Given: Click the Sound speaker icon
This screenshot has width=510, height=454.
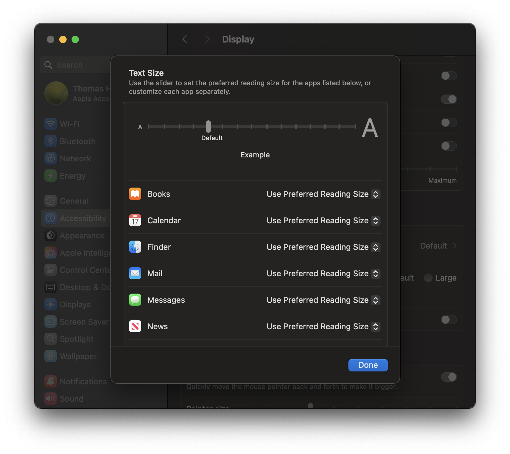Looking at the screenshot, I should pos(51,399).
